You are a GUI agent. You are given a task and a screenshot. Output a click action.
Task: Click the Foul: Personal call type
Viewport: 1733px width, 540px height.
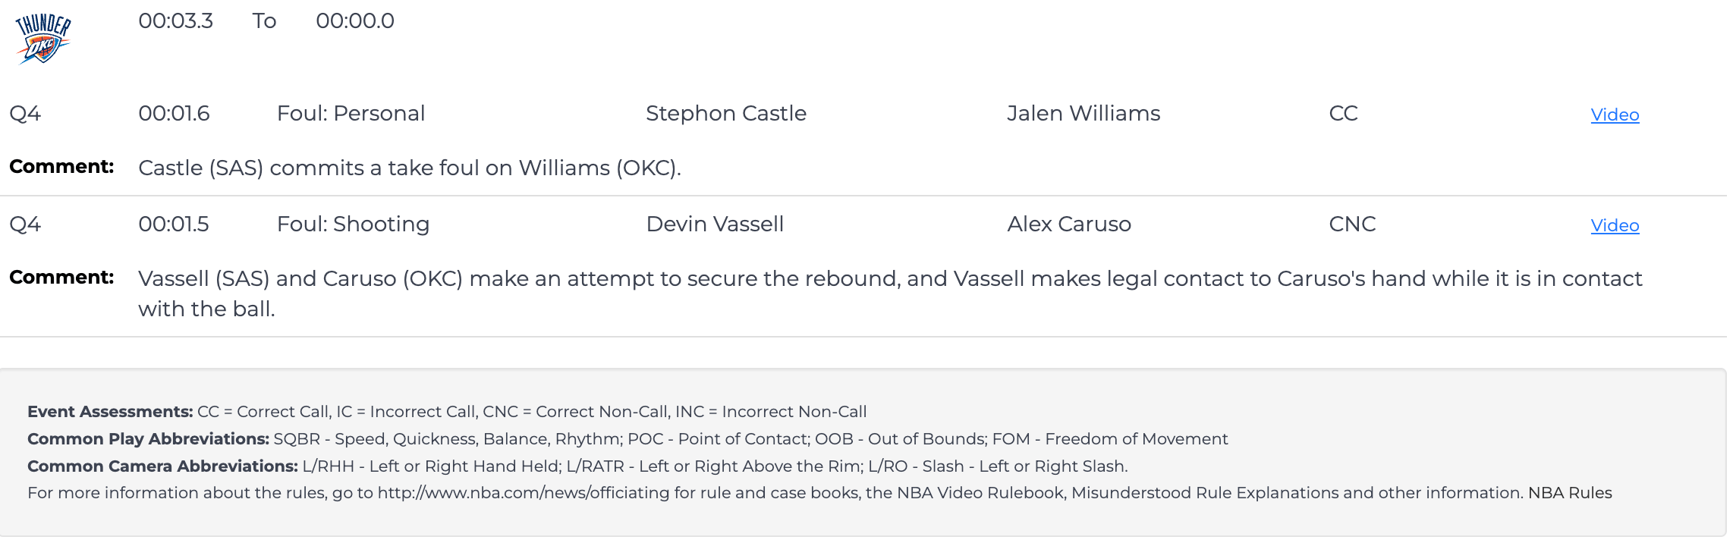click(351, 113)
